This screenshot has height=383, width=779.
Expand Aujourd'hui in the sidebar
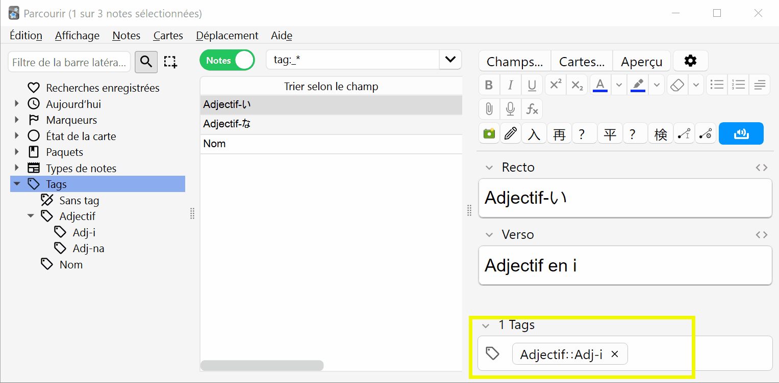pos(17,104)
